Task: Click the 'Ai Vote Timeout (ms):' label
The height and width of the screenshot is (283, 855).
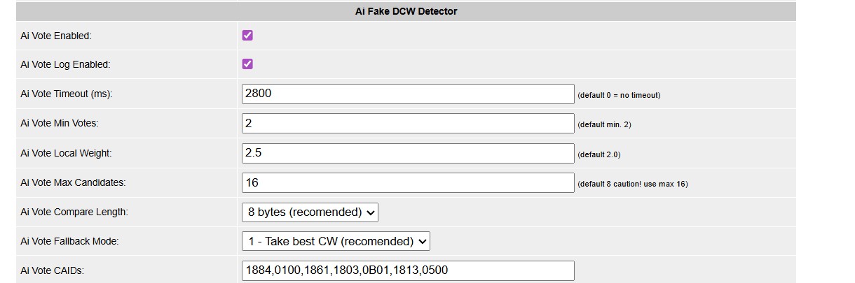Action: (x=67, y=94)
